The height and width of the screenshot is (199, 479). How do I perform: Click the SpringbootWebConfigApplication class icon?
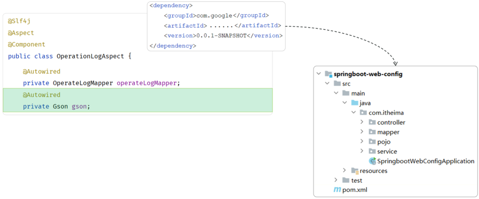[x=372, y=161]
